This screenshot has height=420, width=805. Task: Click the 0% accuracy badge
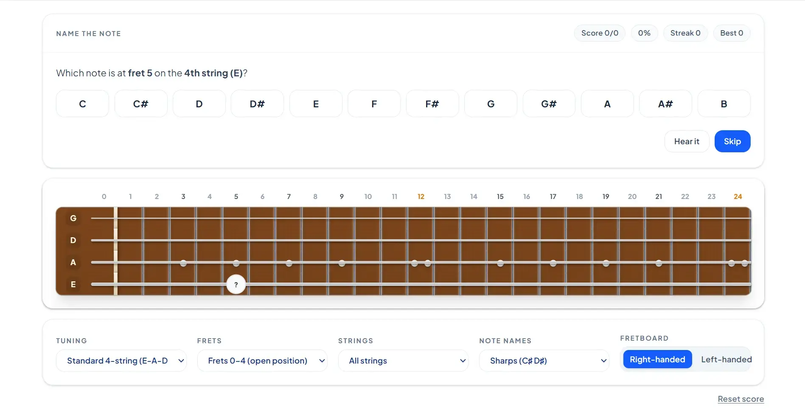coord(644,33)
